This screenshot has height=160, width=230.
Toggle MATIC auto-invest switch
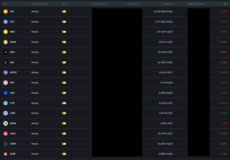click(x=64, y=72)
